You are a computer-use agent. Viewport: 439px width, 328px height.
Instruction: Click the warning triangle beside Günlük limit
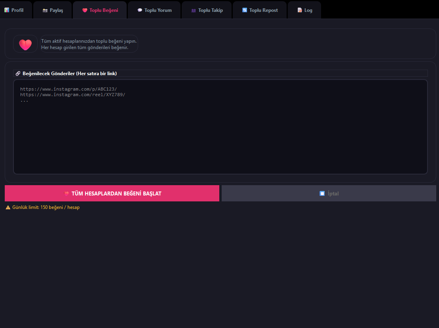tap(8, 207)
